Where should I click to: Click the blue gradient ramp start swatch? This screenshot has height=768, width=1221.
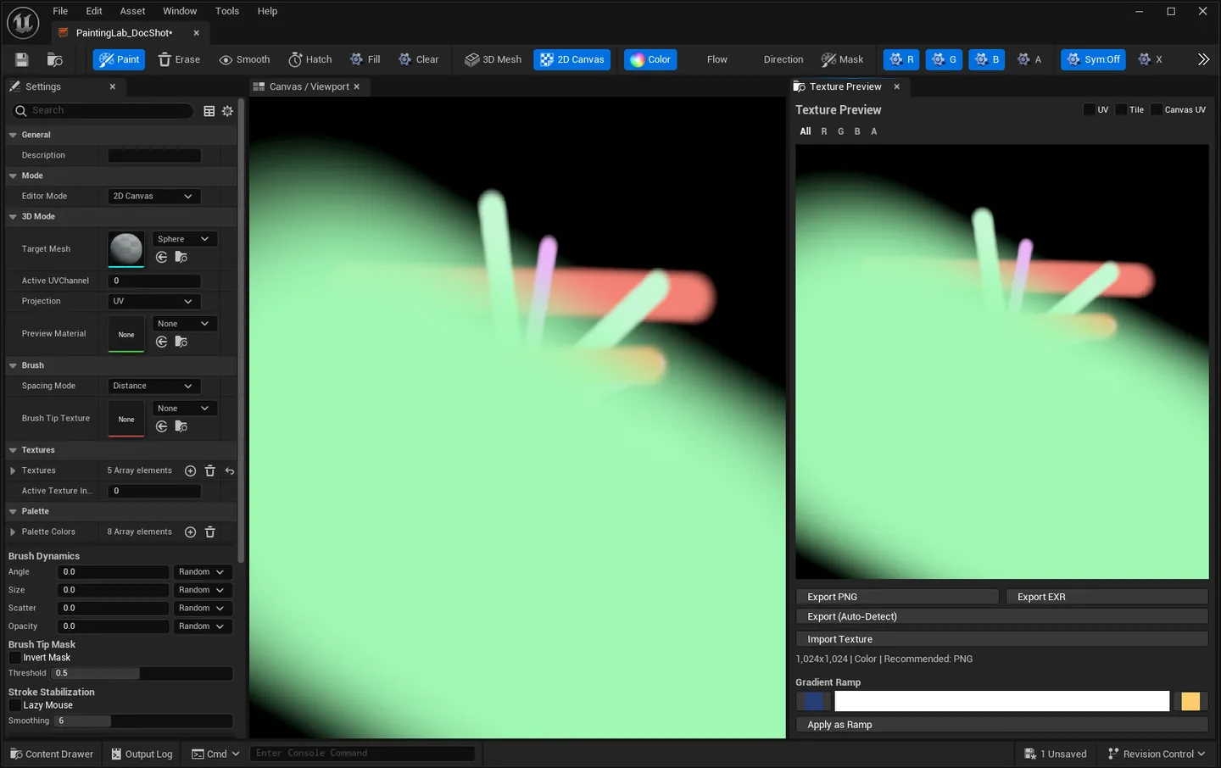click(x=813, y=701)
